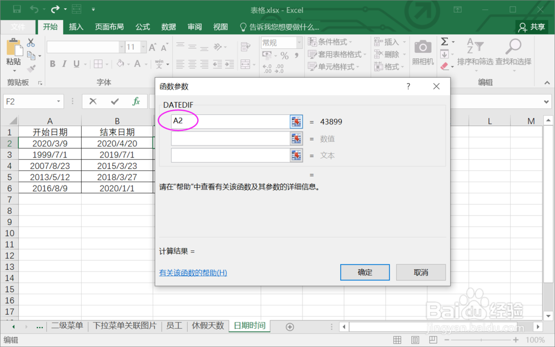Click the Format Painter brush icon
The height and width of the screenshot is (347, 555).
[x=31, y=68]
